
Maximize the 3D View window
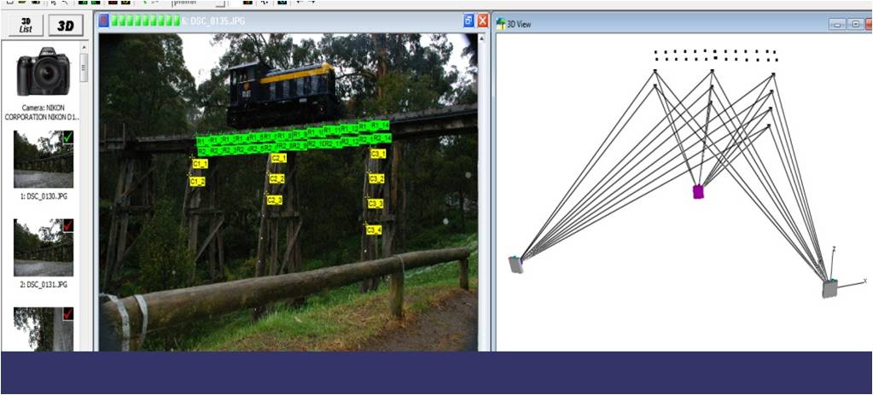tap(854, 24)
